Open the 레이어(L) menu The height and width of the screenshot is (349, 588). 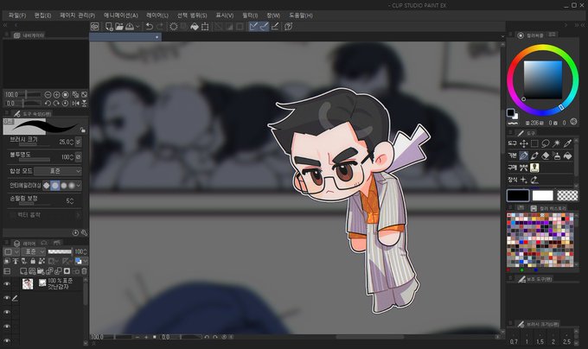157,16
